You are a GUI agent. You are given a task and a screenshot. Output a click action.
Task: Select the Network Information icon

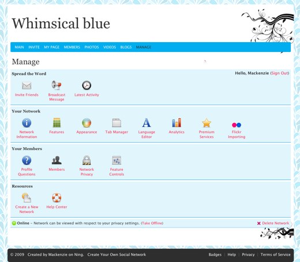pos(27,123)
